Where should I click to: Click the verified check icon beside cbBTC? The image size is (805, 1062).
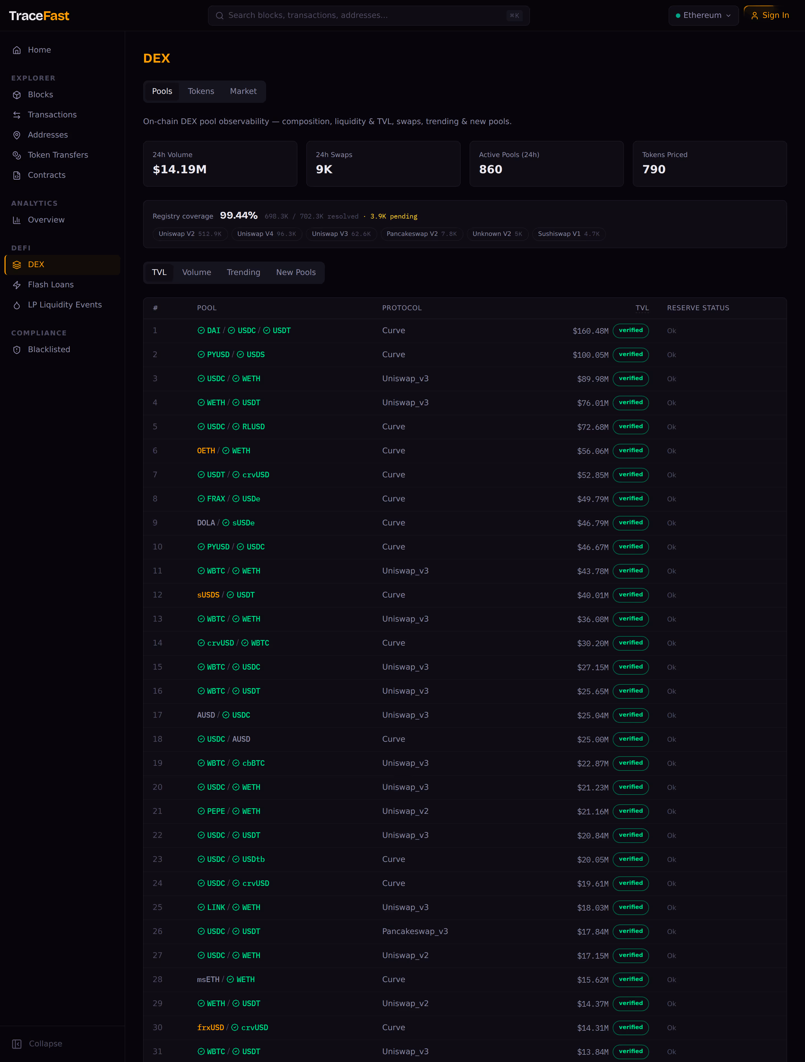tap(236, 763)
